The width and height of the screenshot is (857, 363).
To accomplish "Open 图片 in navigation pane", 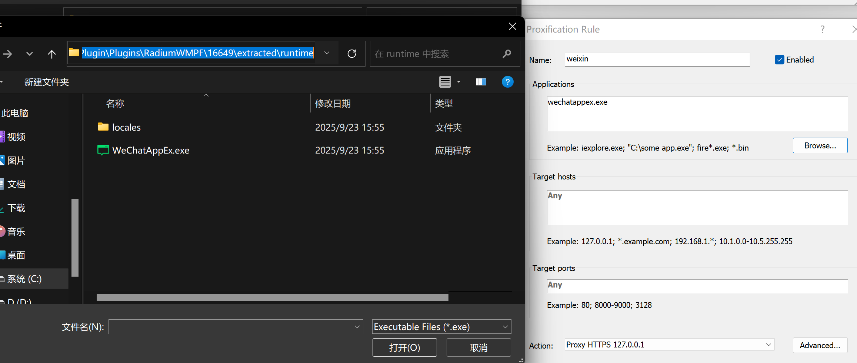I will 16,161.
